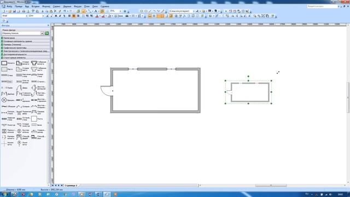Toggle Italic text formatting
The height and width of the screenshot is (197, 350).
point(60,16)
